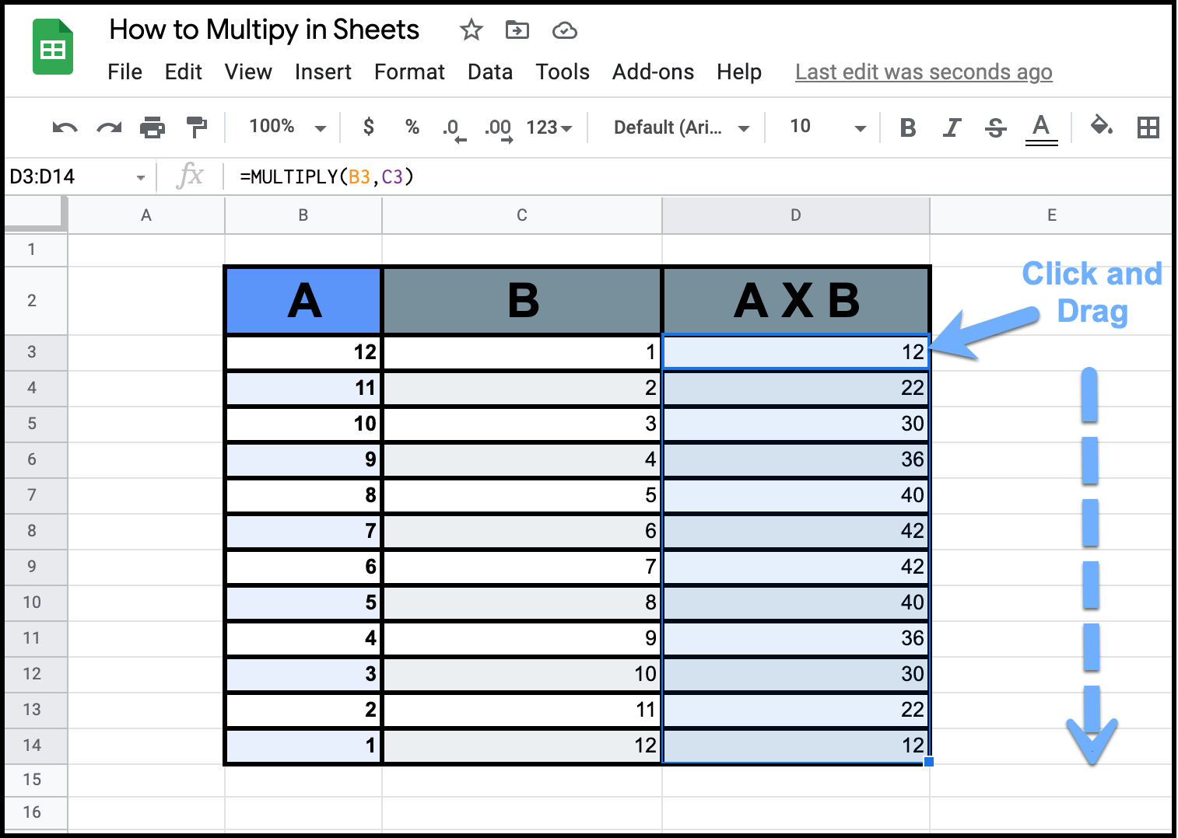Toggle bold formatting
The height and width of the screenshot is (838, 1178).
(x=907, y=127)
